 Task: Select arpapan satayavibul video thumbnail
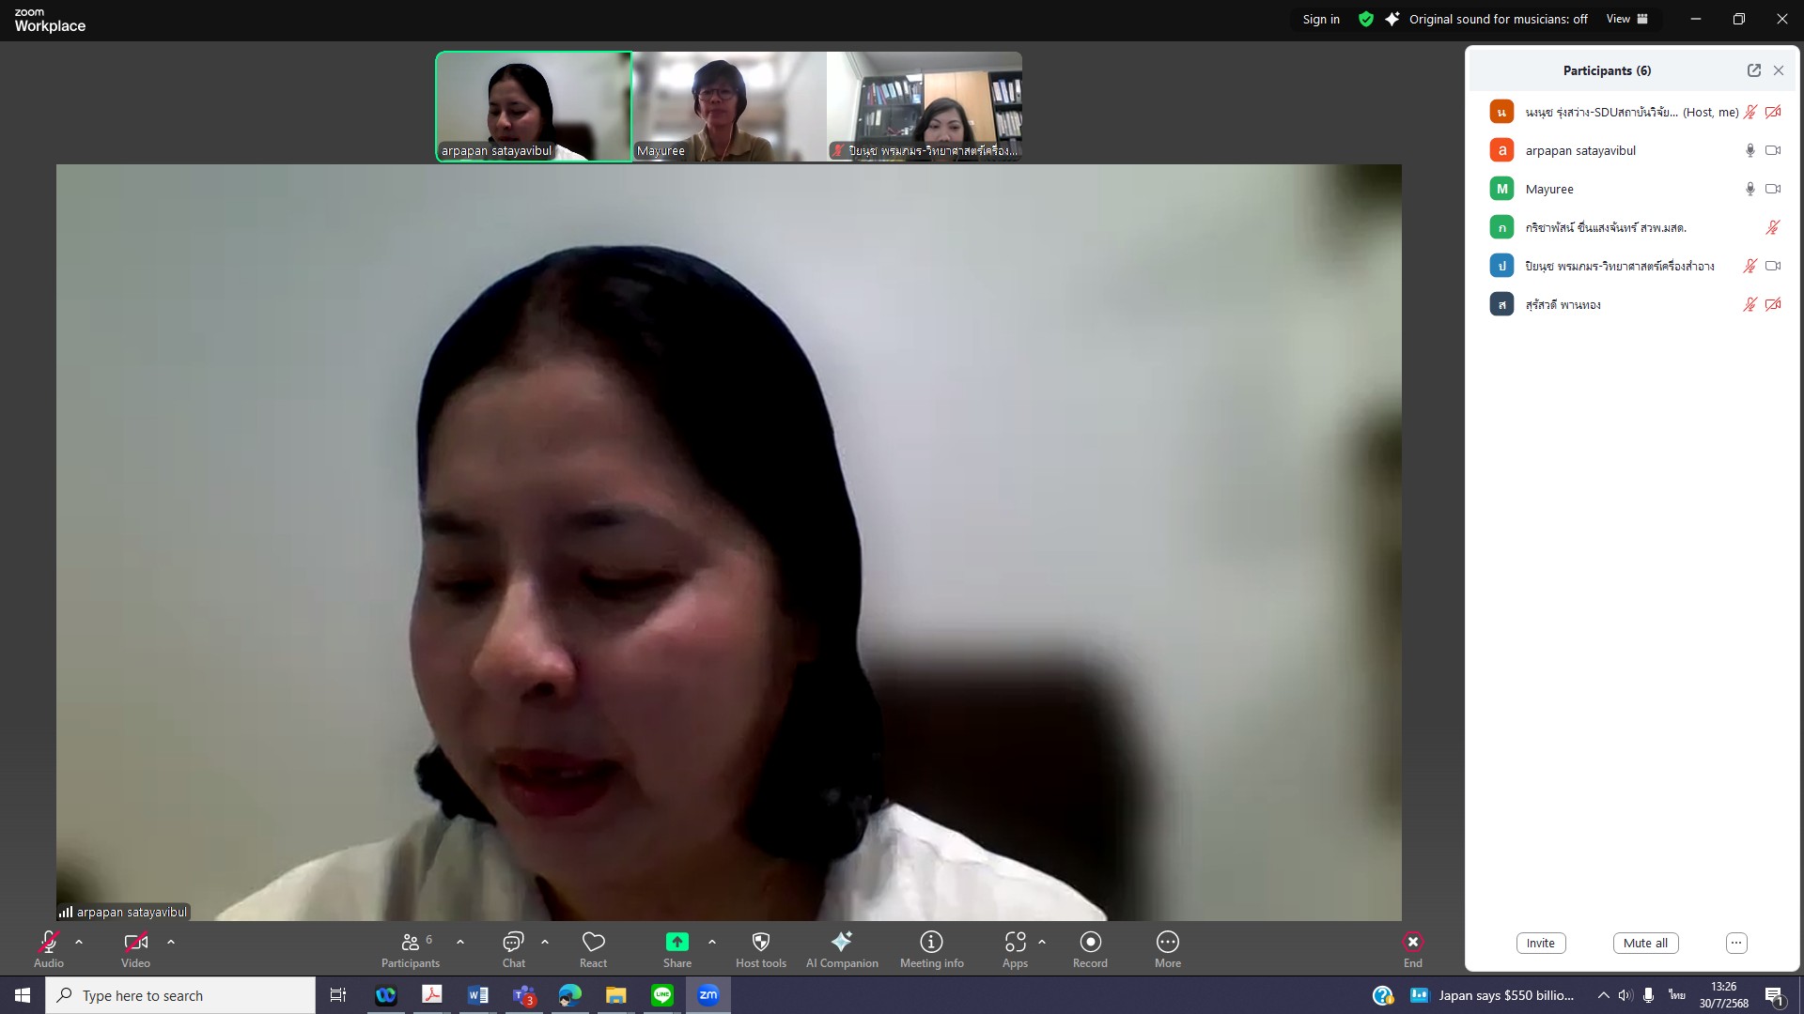point(534,106)
